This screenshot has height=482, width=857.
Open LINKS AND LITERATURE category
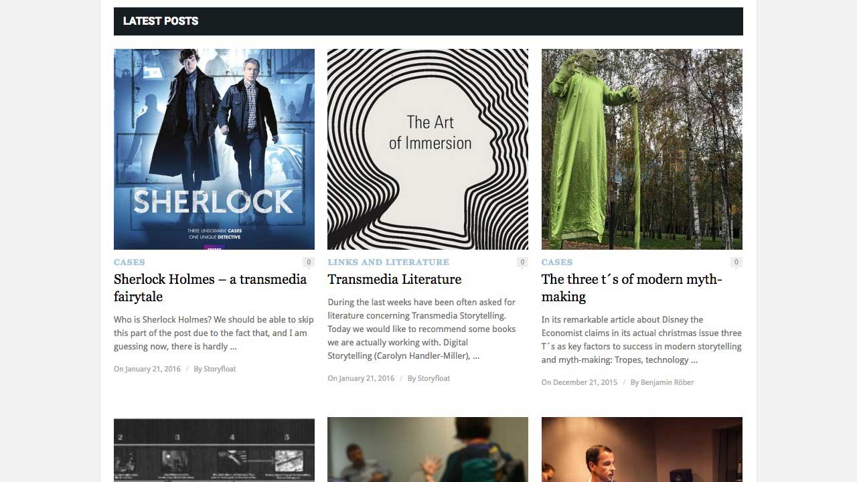click(388, 262)
